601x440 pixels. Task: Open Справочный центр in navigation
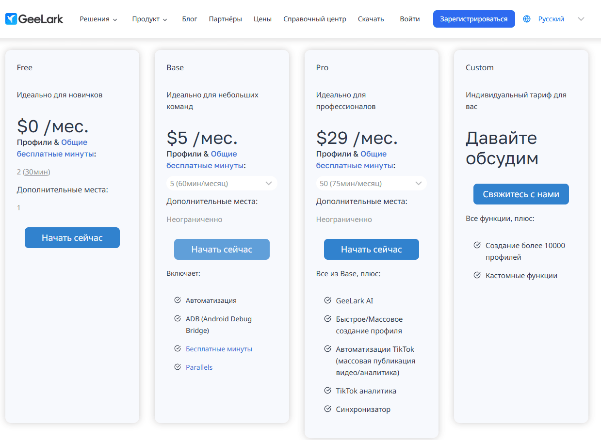(315, 19)
